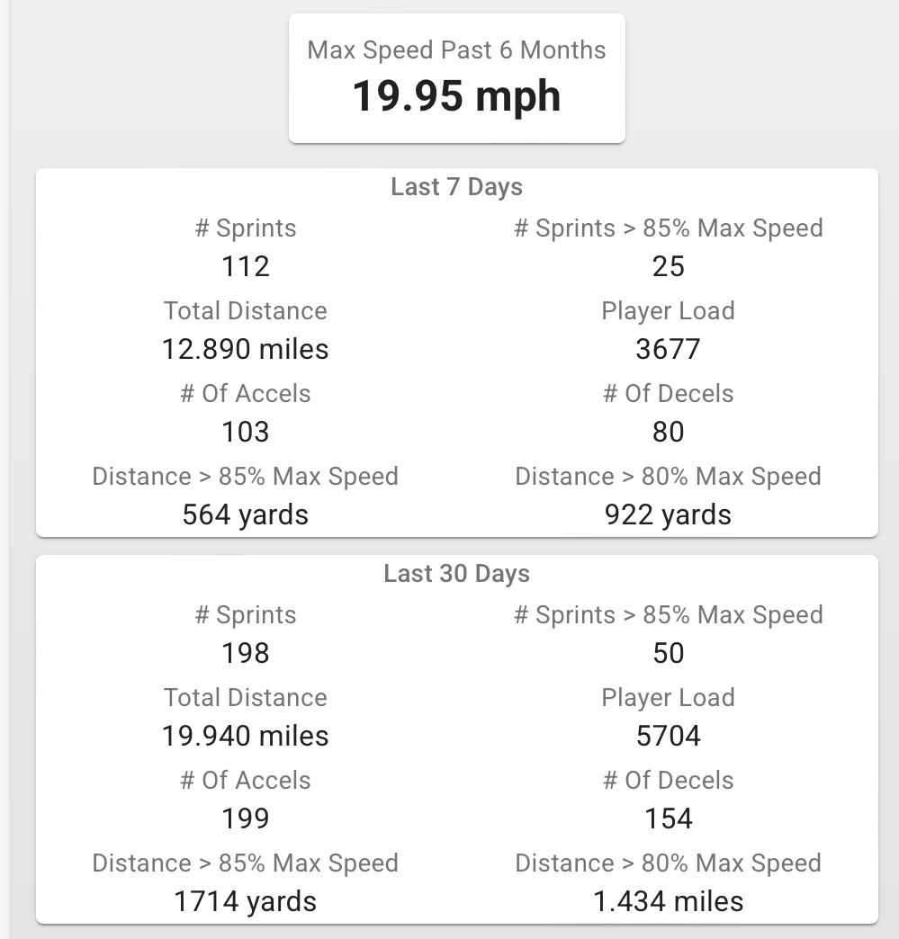899x939 pixels.
Task: Select the 1.434 miles distance value
Action: (668, 901)
